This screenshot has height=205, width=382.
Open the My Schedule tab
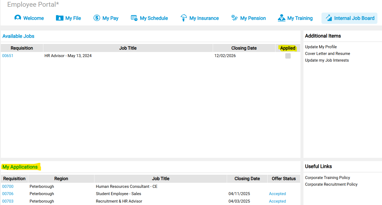154,18
